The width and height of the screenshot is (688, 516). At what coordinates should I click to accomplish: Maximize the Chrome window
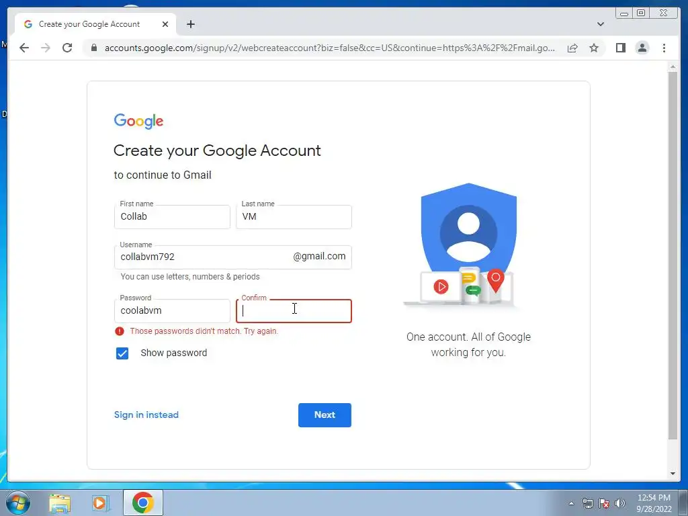[x=640, y=13]
